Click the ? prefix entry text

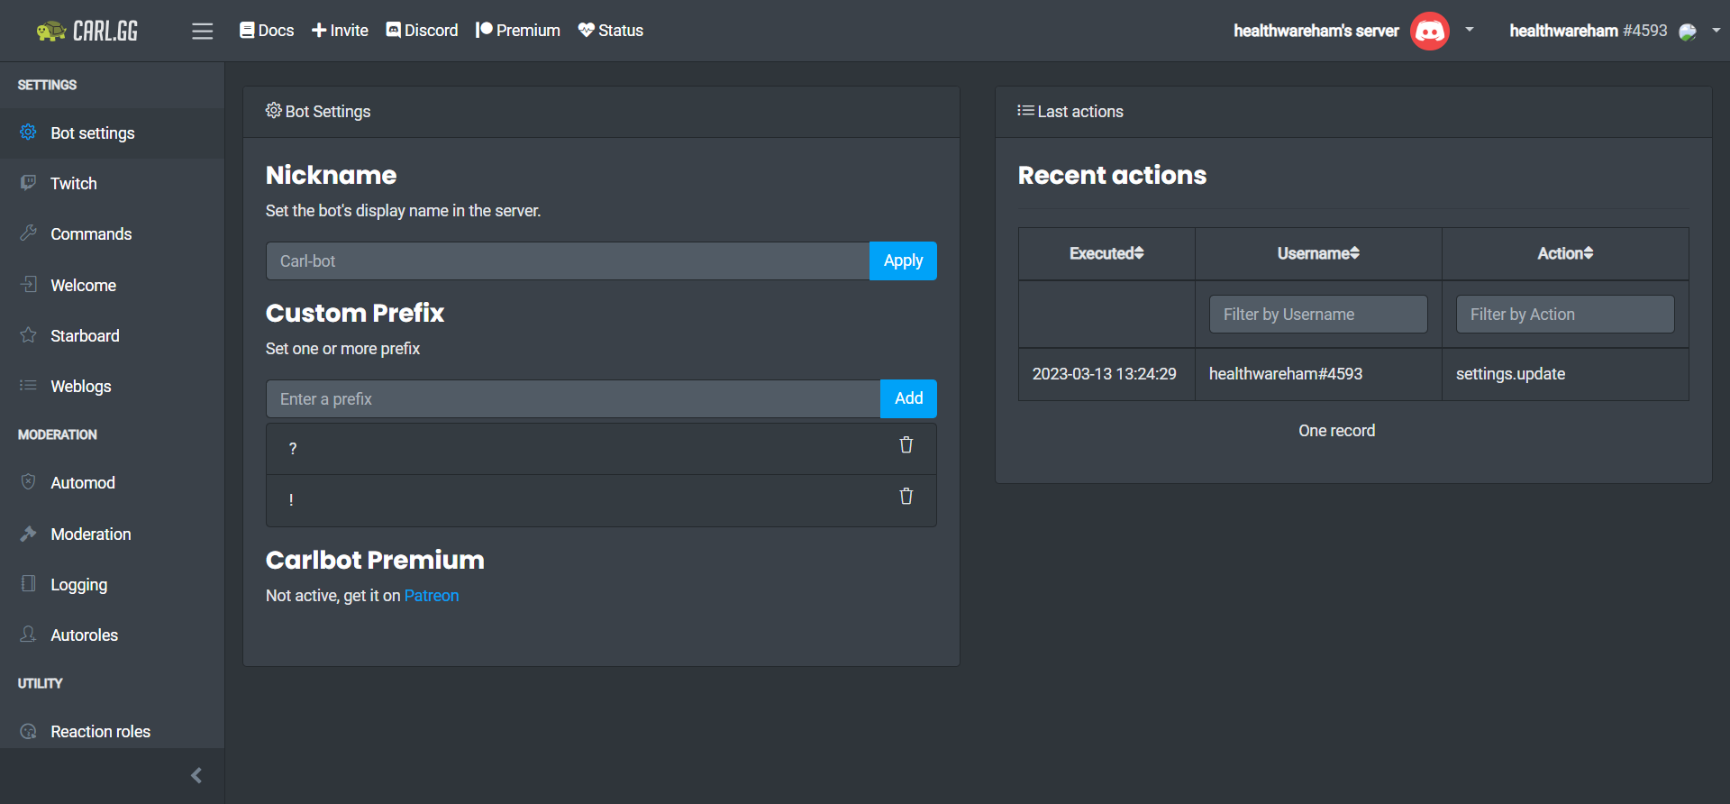pyautogui.click(x=293, y=449)
